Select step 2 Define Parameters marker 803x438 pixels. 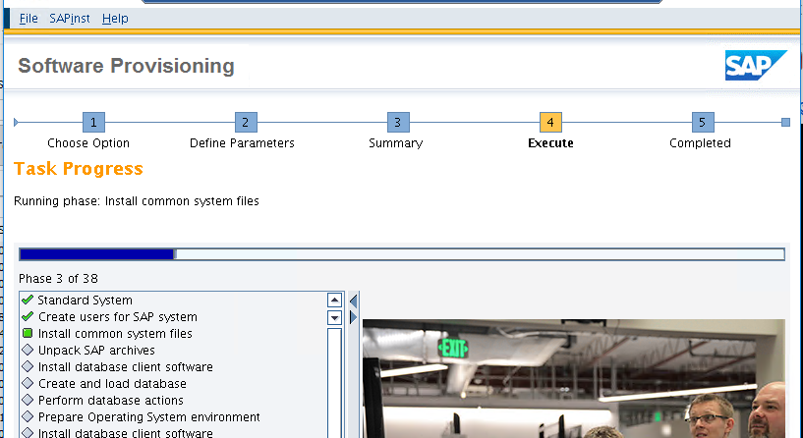[246, 123]
